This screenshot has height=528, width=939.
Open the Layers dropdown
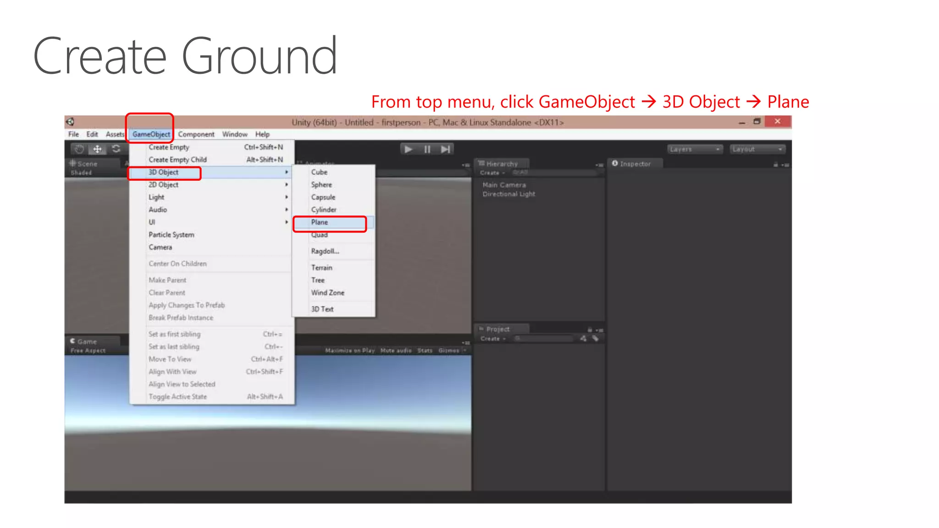(x=695, y=149)
